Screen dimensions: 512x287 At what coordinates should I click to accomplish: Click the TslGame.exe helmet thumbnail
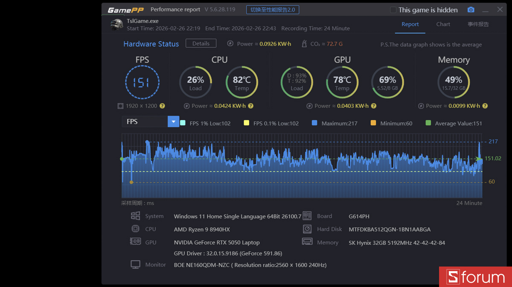(116, 24)
